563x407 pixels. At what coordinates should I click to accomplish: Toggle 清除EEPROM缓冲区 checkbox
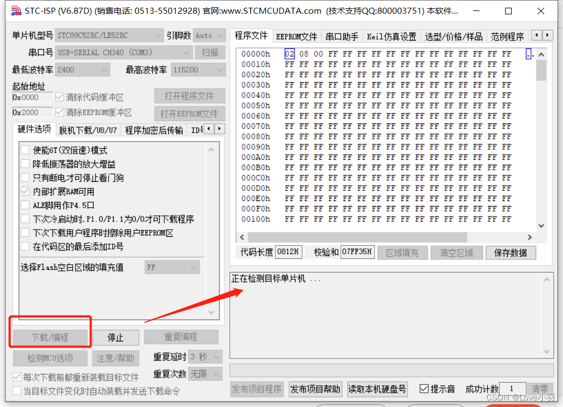point(60,112)
